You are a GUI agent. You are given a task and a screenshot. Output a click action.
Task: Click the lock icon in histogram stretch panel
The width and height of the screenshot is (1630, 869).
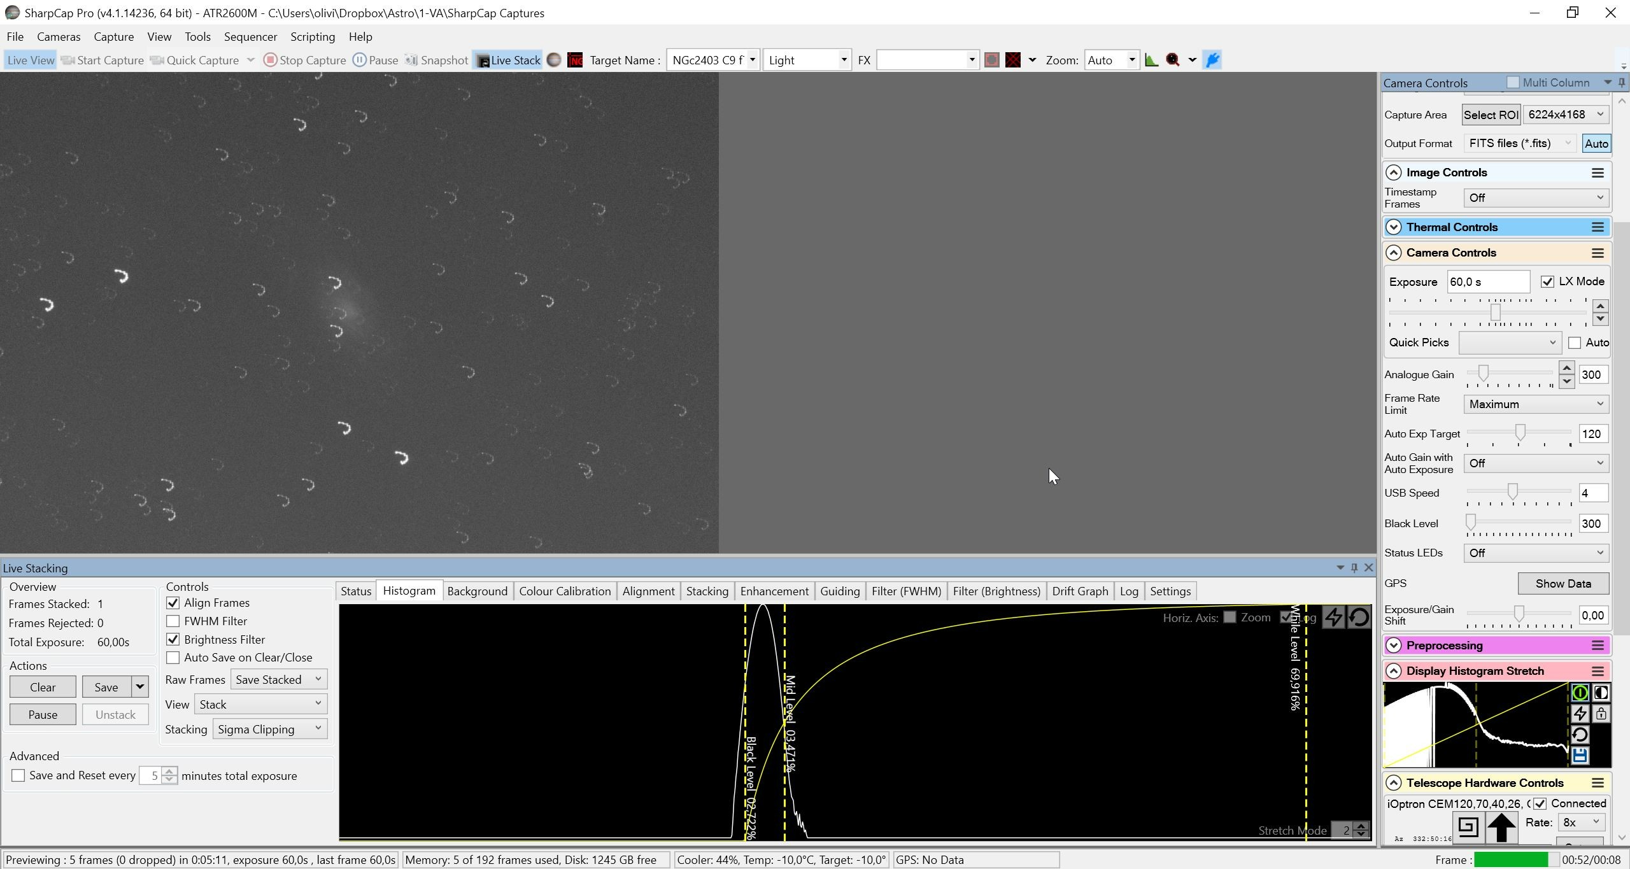pos(1601,714)
